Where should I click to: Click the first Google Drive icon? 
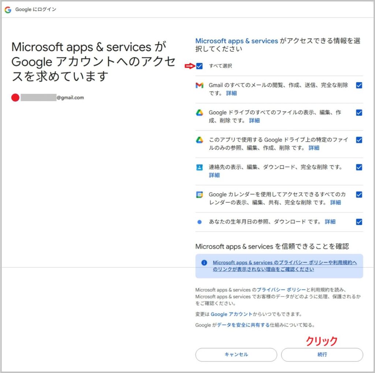[199, 113]
